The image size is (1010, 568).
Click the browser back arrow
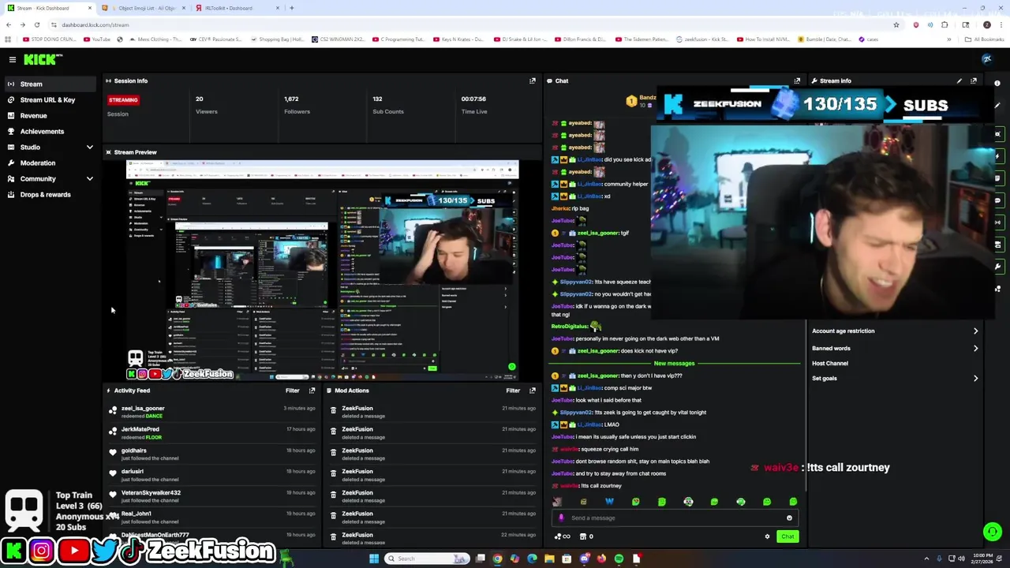[8, 24]
